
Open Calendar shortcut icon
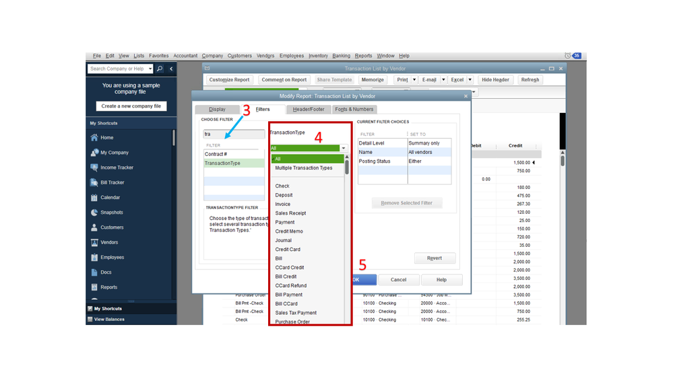pos(94,198)
